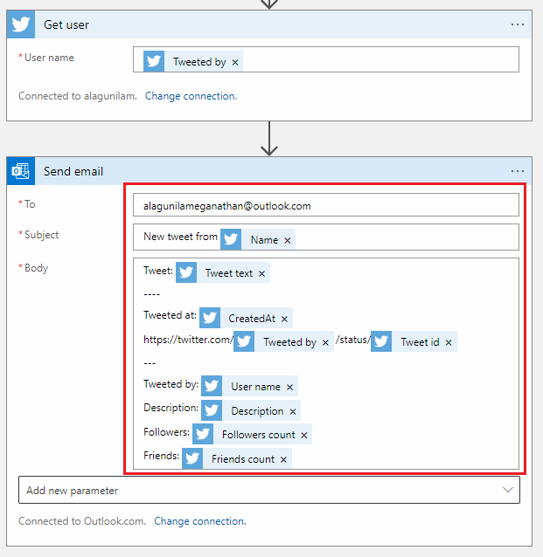This screenshot has height=557, width=543.
Task: Click Change connection in Get user card
Action: [x=191, y=96]
